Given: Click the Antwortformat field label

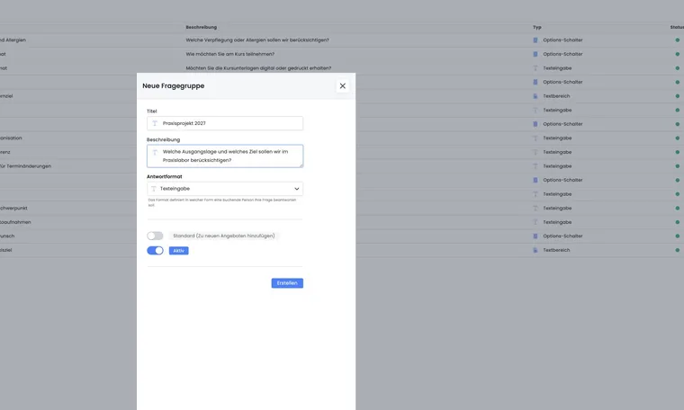Looking at the screenshot, I should click(x=165, y=176).
